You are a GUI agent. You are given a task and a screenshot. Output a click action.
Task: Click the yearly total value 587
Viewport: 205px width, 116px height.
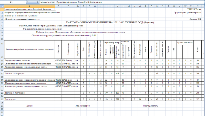[x=198, y=99]
